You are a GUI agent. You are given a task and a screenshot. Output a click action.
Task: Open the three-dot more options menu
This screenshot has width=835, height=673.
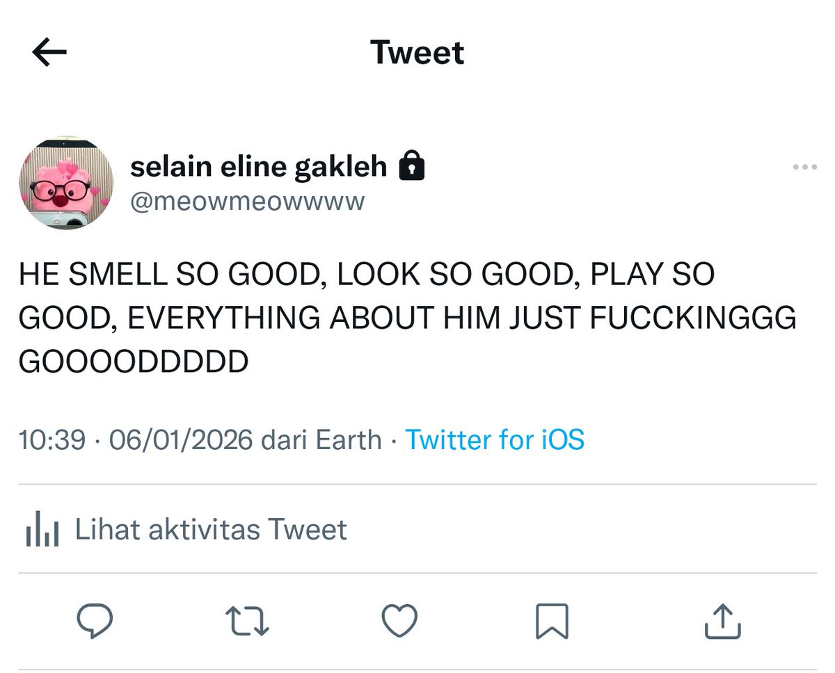pos(804,167)
